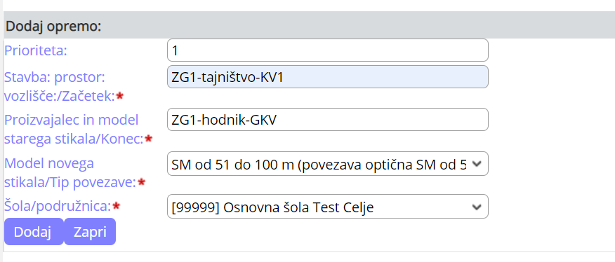Click the Dodaj button

[x=33, y=232]
